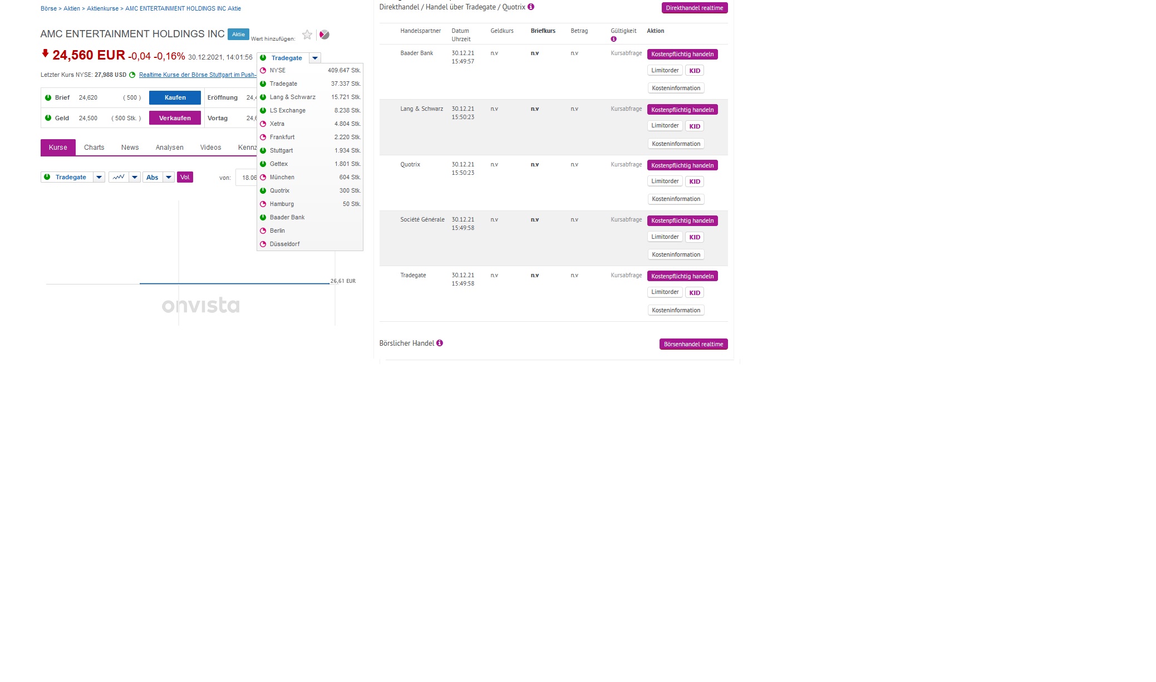Open the Abs/percent dropdown arrow

tap(169, 176)
